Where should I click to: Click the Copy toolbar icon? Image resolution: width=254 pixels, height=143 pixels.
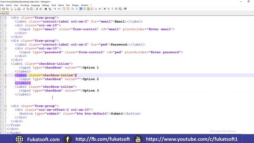(28, 9)
